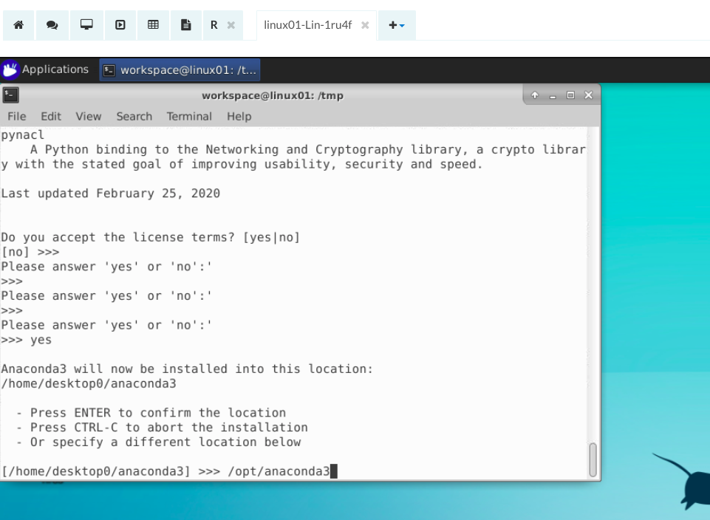Open the Applications menu
710x520 pixels.
pyautogui.click(x=55, y=69)
